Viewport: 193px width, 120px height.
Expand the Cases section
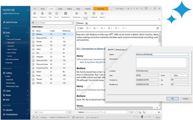pyautogui.click(x=27, y=91)
